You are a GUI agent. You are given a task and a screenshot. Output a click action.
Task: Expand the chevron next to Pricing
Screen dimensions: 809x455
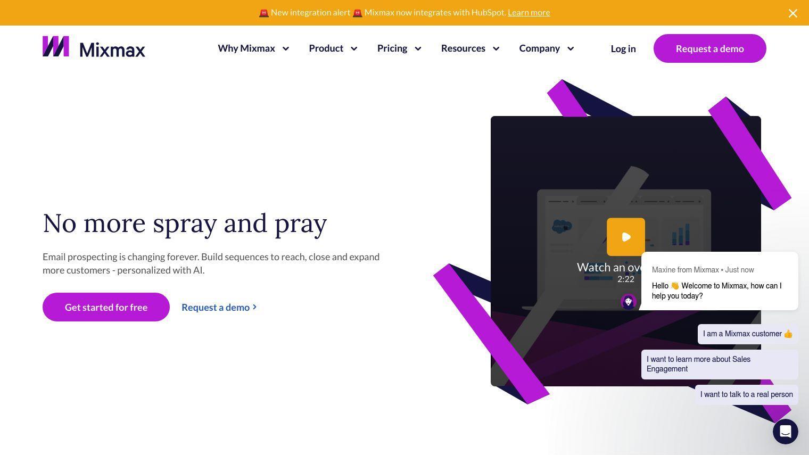[x=418, y=48]
